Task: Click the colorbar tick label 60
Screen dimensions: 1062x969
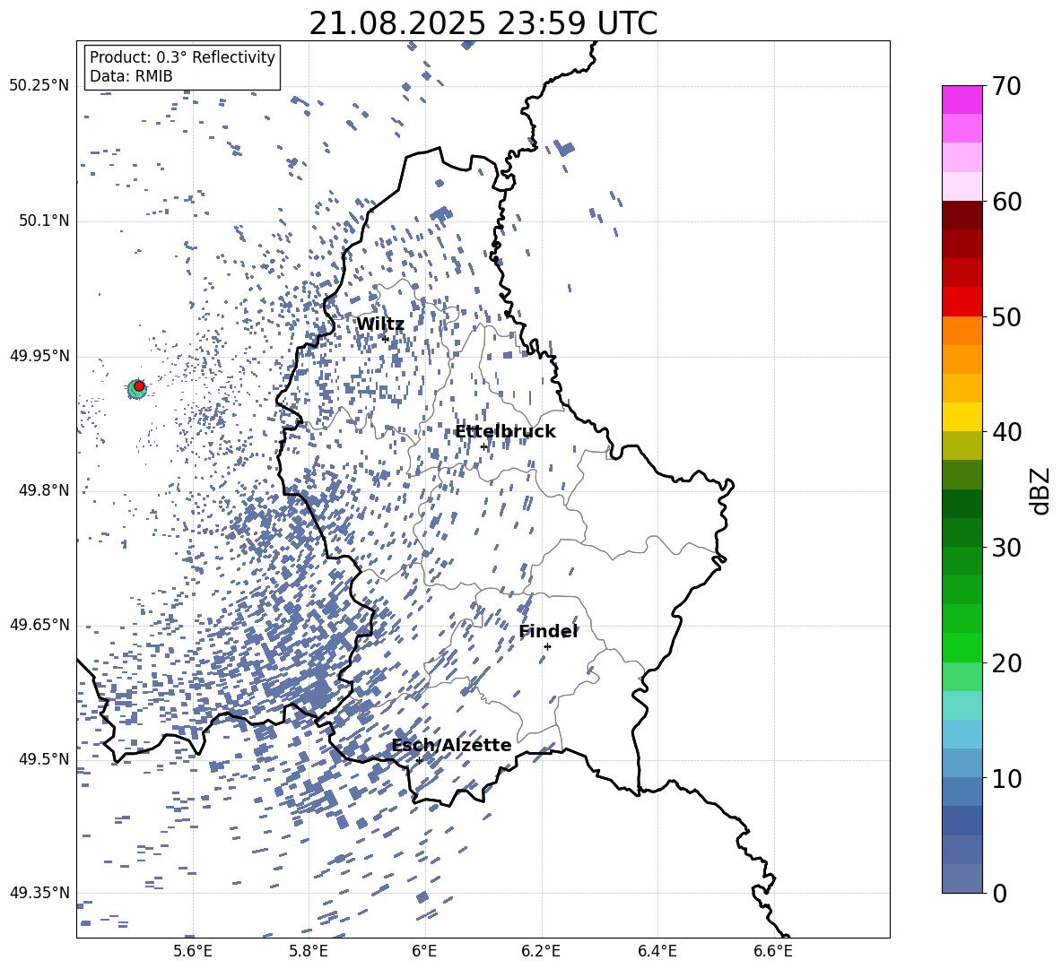Action: point(1007,202)
